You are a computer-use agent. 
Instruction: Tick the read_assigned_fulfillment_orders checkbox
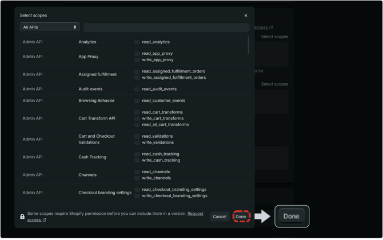tap(137, 71)
